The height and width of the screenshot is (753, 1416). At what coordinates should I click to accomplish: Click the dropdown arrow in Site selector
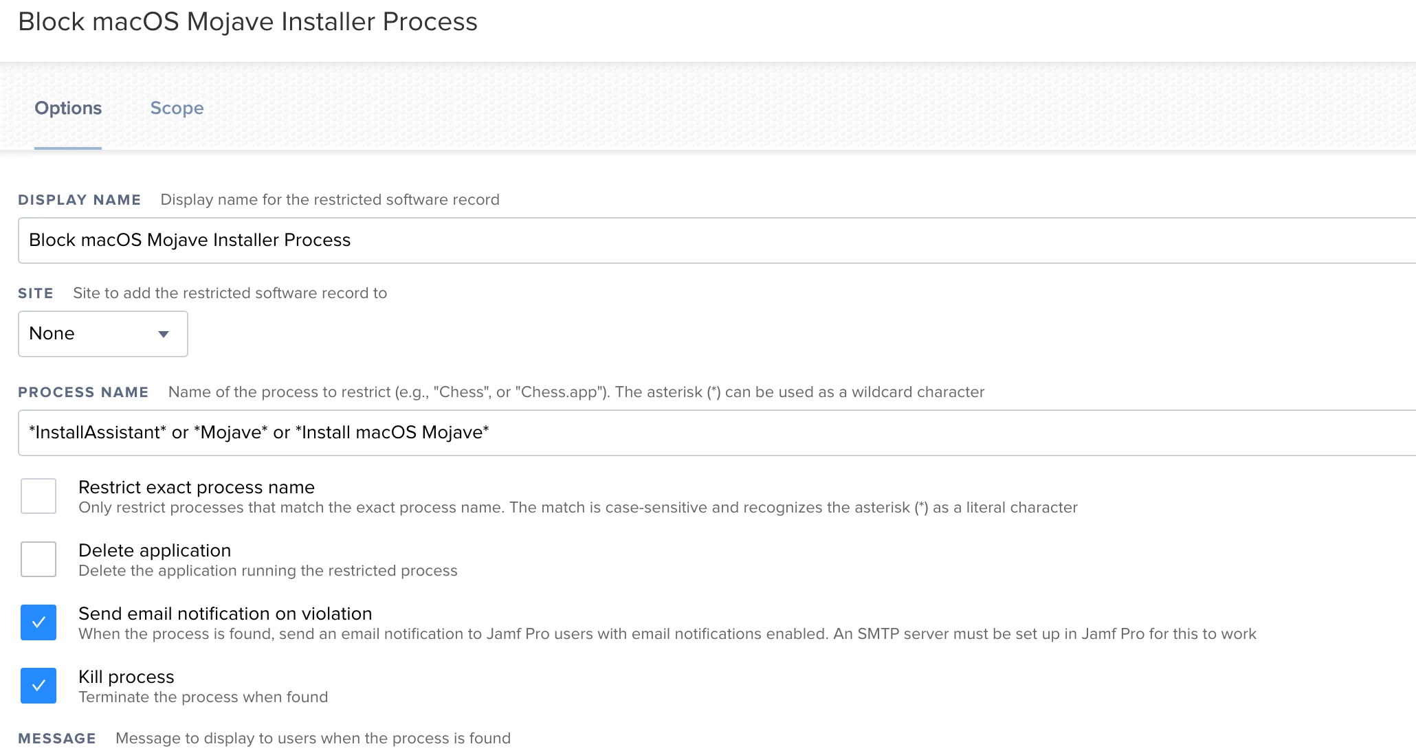(164, 335)
